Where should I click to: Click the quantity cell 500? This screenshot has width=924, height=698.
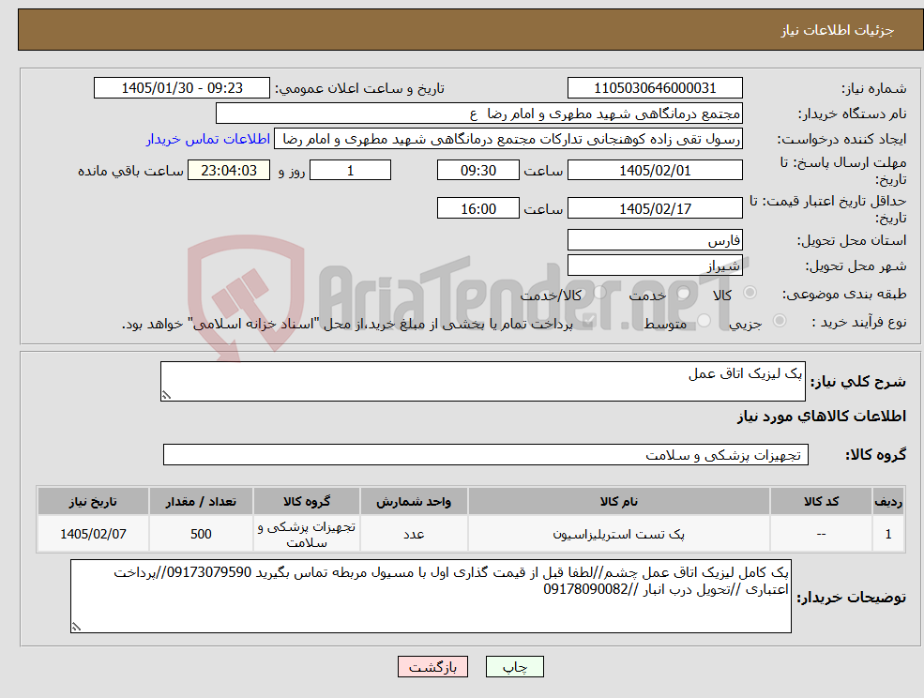click(201, 534)
